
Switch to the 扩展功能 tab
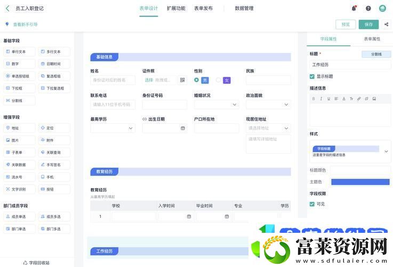pos(176,9)
